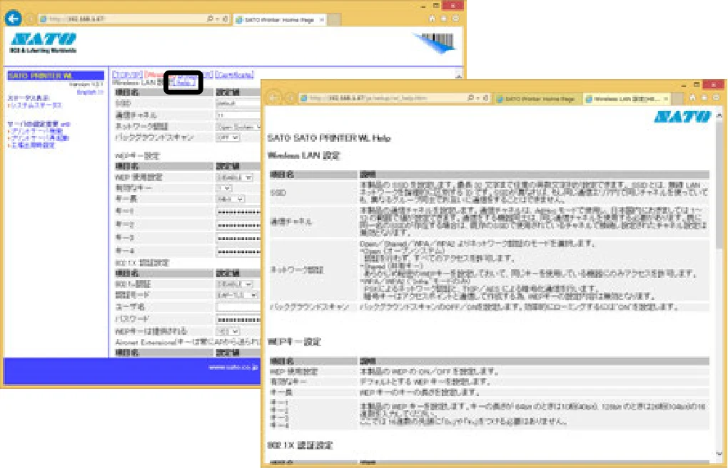The image size is (728, 468).
Task: Open favorites star in the Help window
Action: click(704, 98)
